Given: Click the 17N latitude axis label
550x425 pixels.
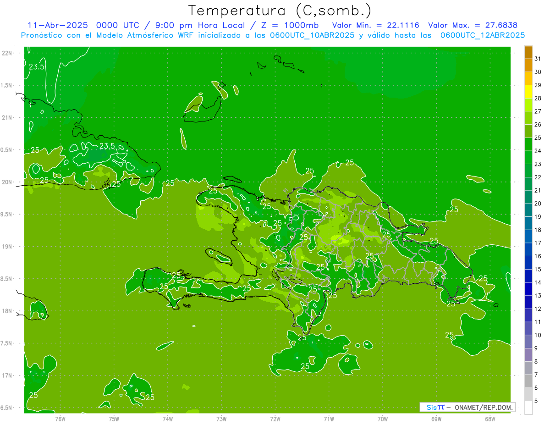Looking at the screenshot, I should tap(7, 375).
